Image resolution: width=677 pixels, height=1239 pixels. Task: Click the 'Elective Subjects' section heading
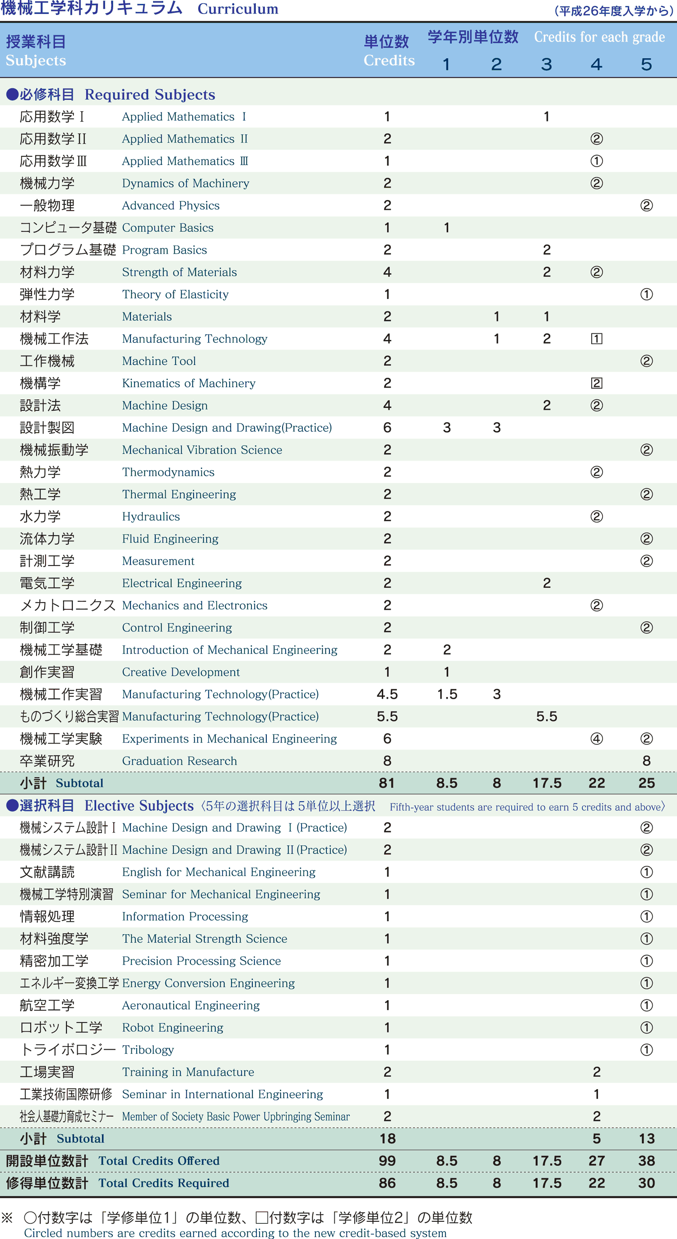139,805
